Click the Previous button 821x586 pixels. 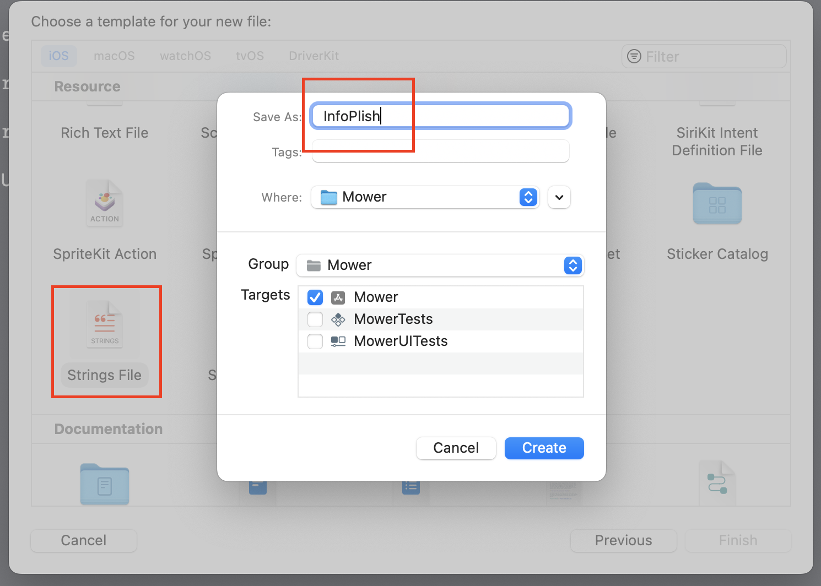pyautogui.click(x=624, y=540)
